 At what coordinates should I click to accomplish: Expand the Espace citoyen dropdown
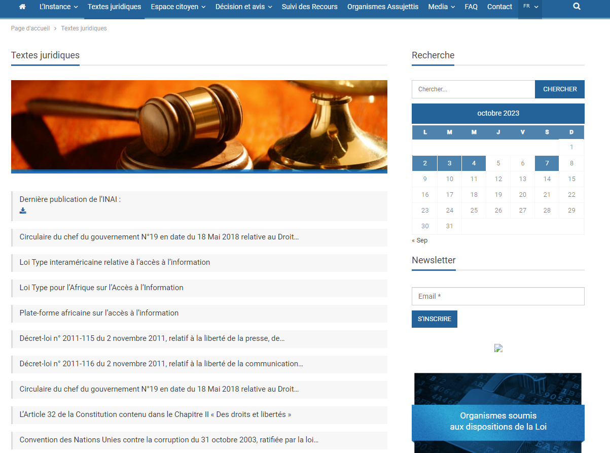tap(178, 7)
